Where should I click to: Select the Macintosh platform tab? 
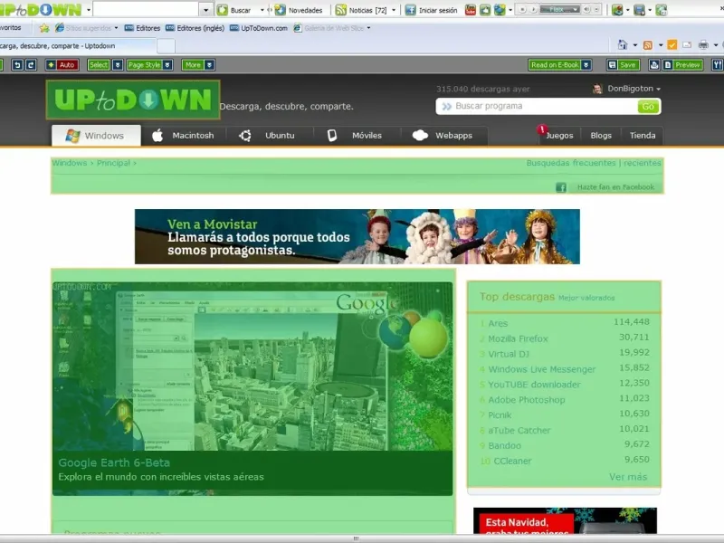tap(184, 136)
